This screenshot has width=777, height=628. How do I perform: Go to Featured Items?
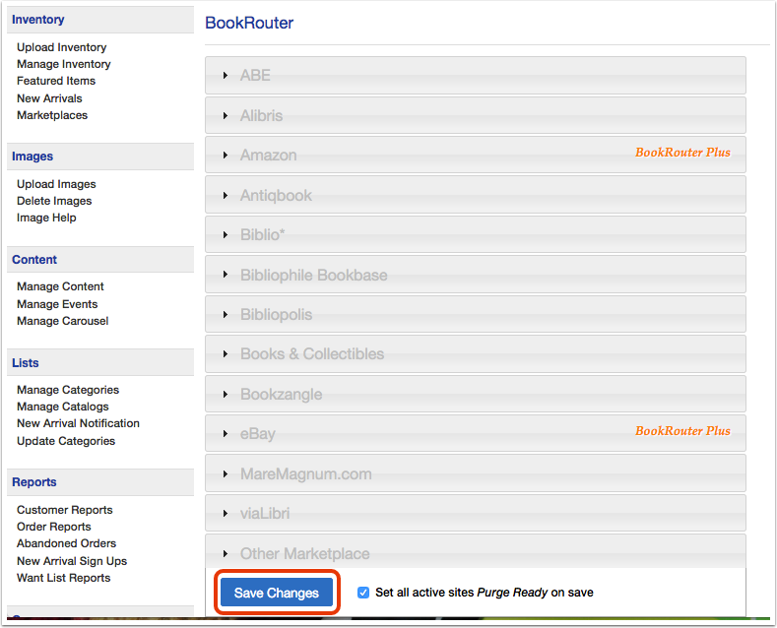point(56,81)
